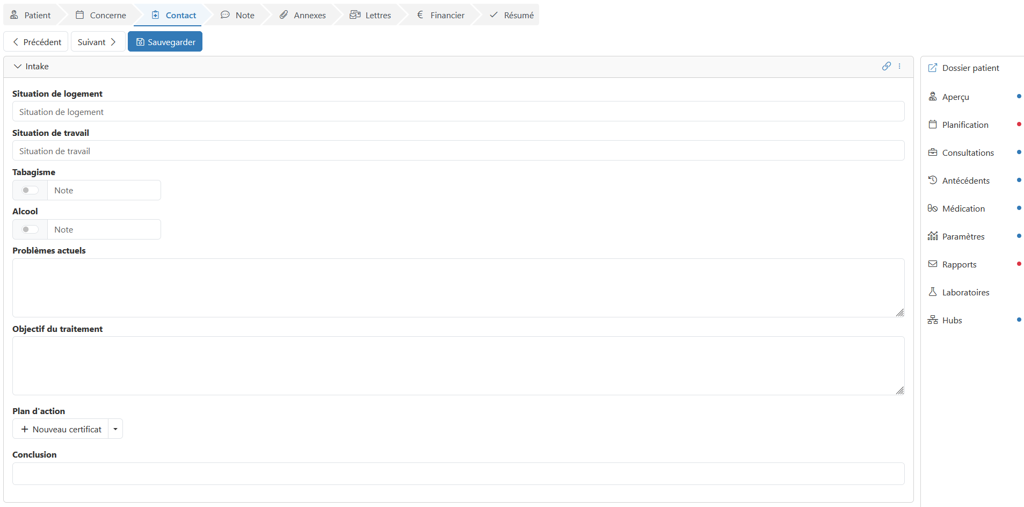The height and width of the screenshot is (507, 1024).
Task: Click the link icon in Intake header
Action: pyautogui.click(x=887, y=66)
